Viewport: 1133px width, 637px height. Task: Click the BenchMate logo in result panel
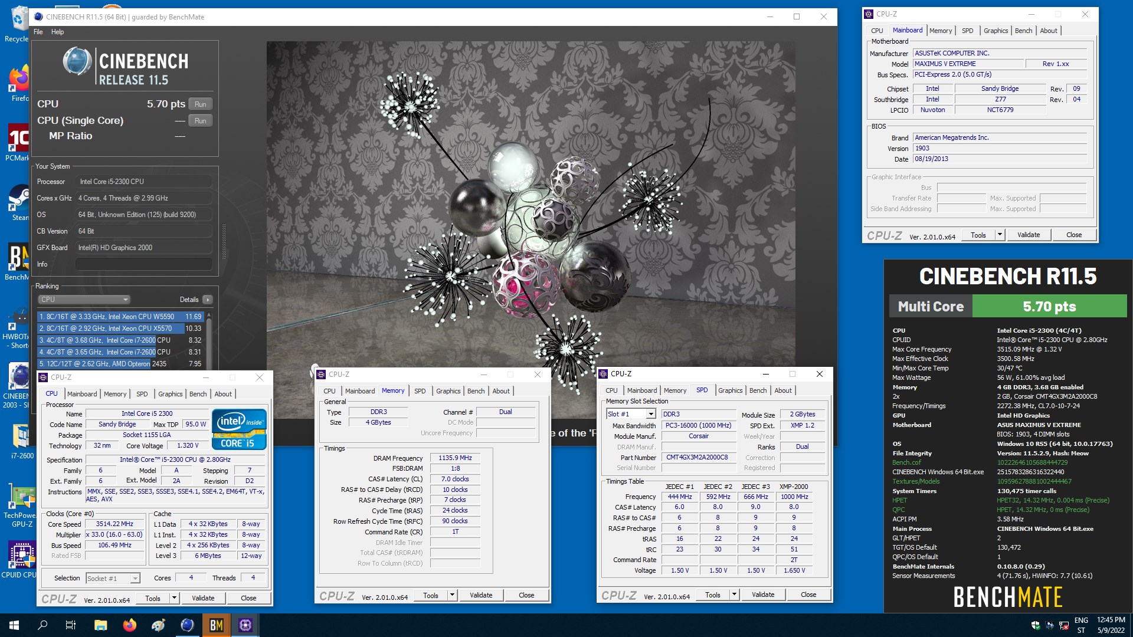coord(1008,597)
